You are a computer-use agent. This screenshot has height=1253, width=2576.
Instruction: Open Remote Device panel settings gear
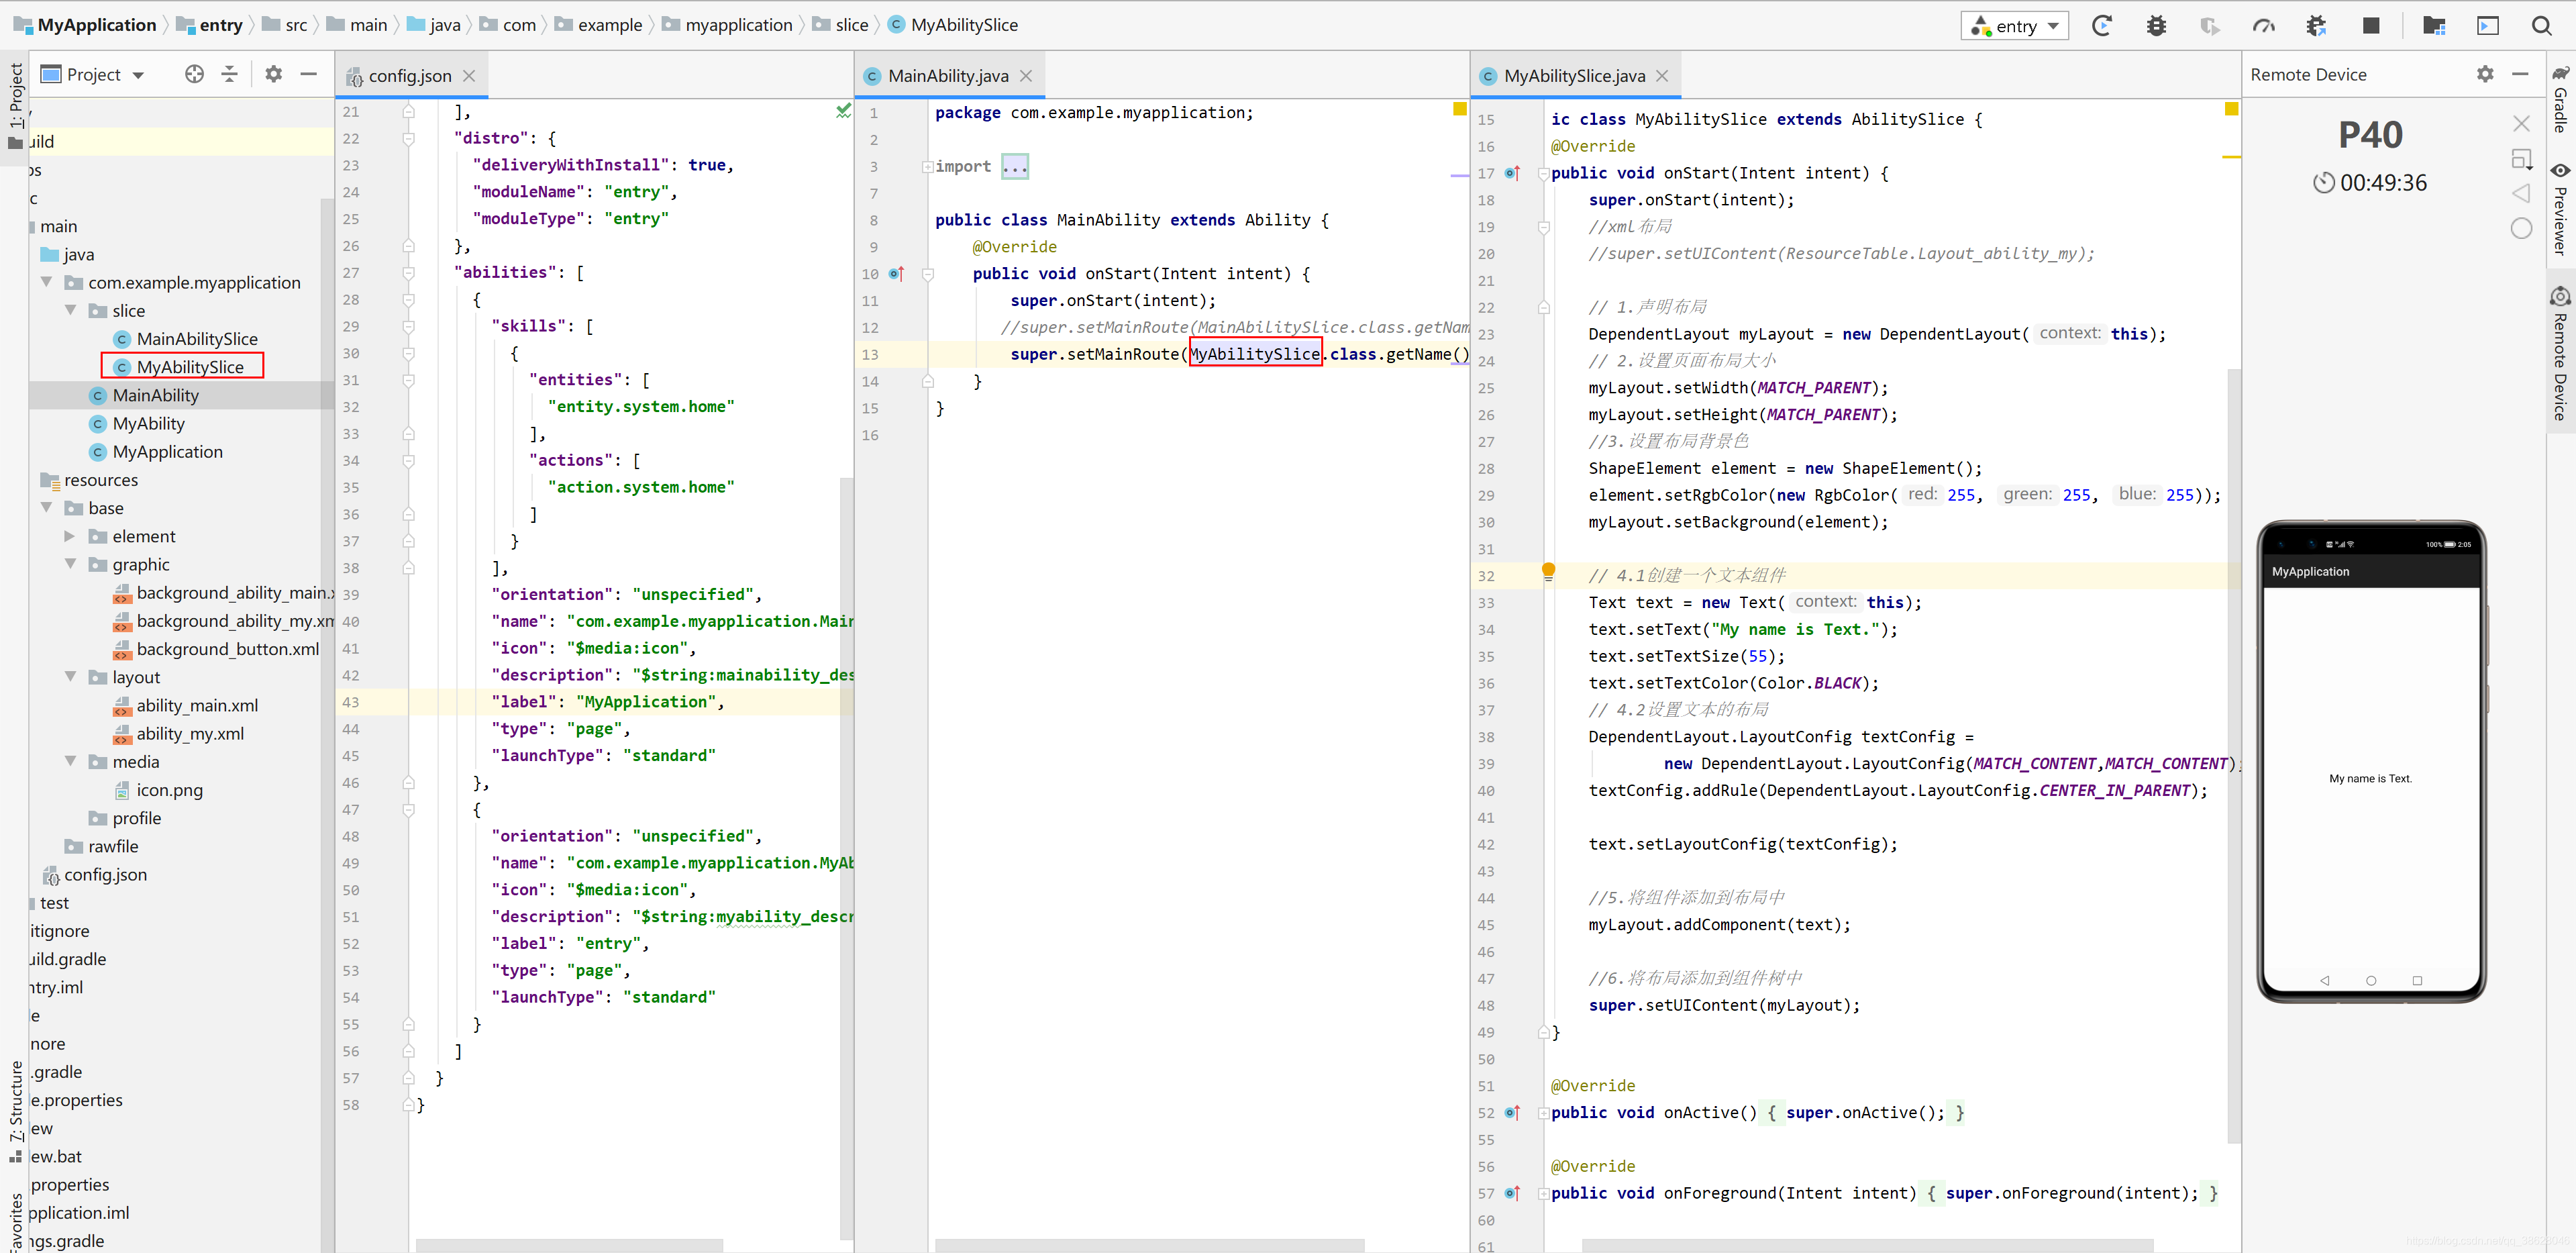2485,74
